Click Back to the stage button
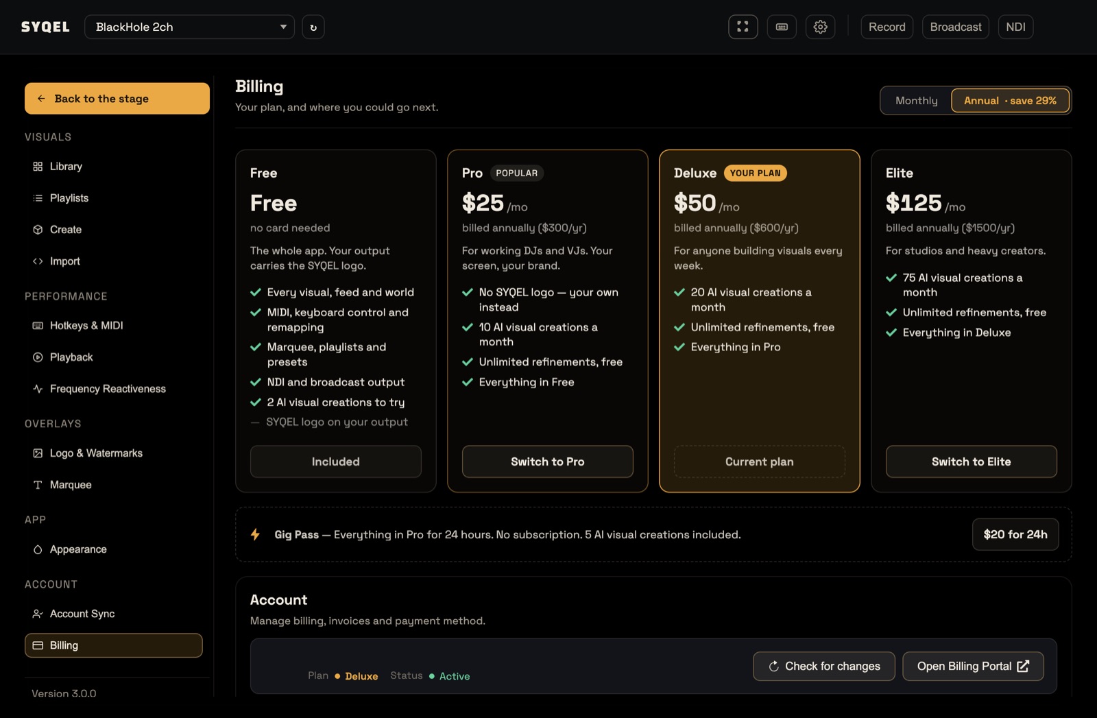 click(x=117, y=99)
